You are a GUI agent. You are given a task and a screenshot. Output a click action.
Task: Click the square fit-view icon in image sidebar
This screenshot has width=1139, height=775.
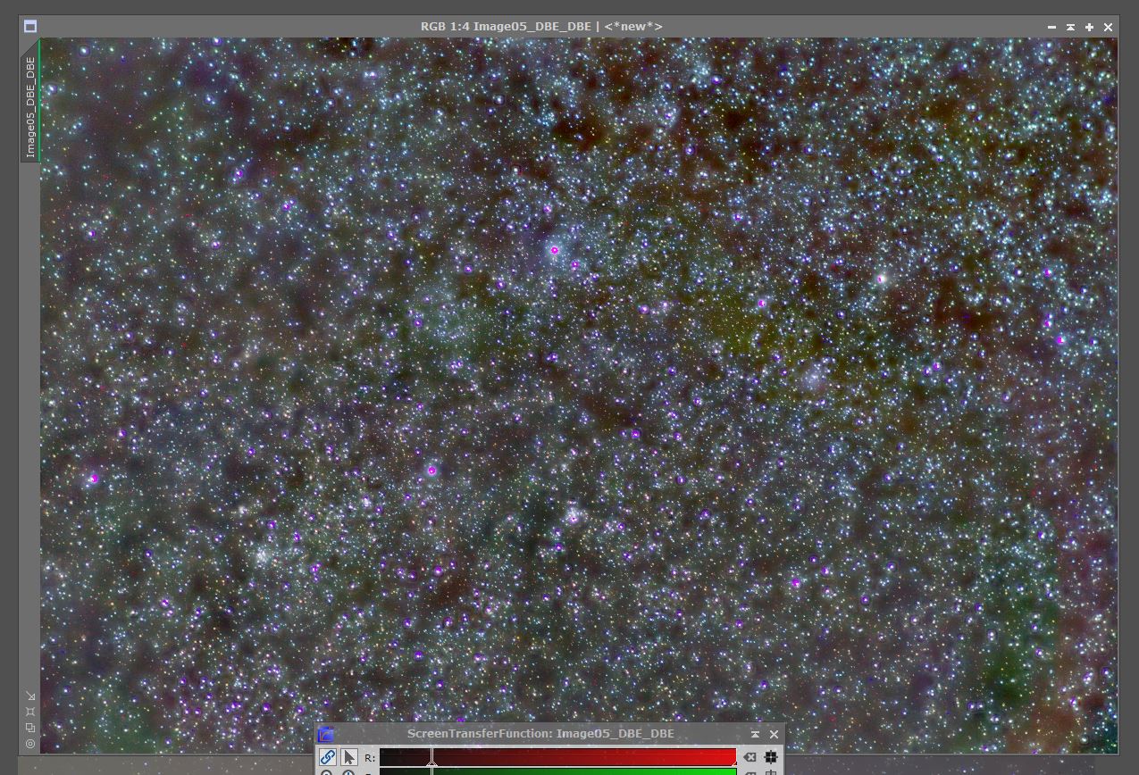[x=30, y=712]
